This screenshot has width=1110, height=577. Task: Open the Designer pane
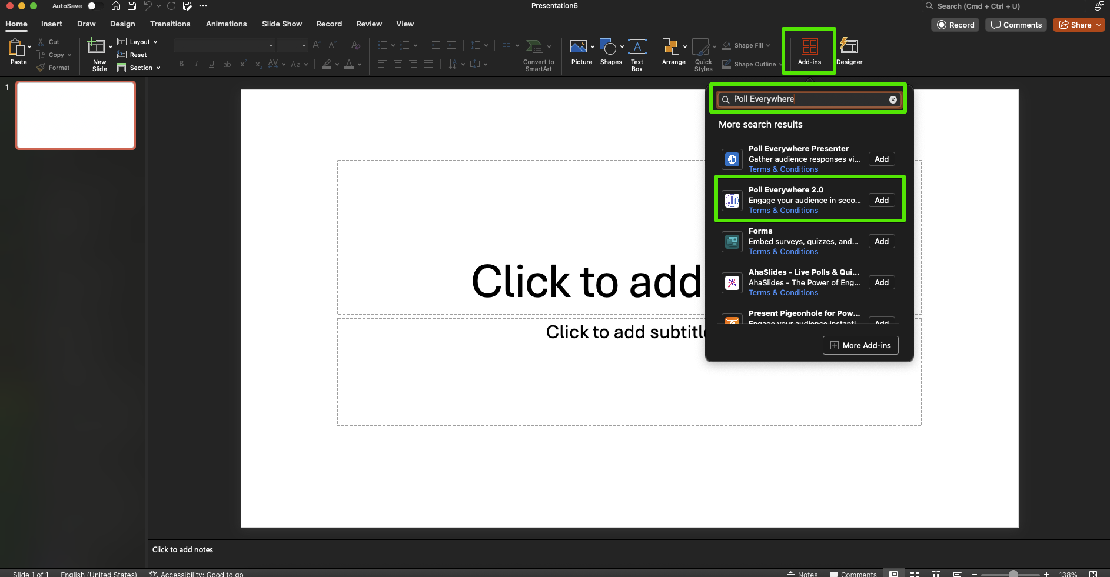(x=849, y=53)
